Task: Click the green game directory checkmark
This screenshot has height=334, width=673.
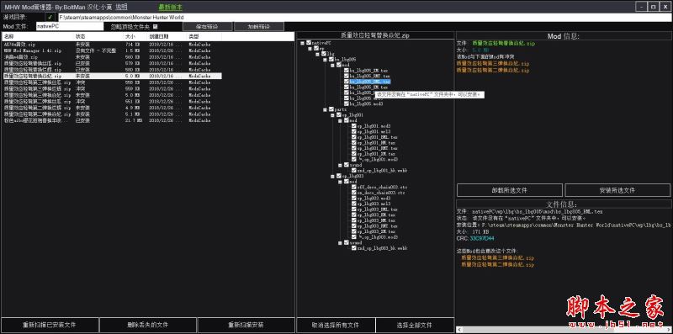Action: click(50, 17)
